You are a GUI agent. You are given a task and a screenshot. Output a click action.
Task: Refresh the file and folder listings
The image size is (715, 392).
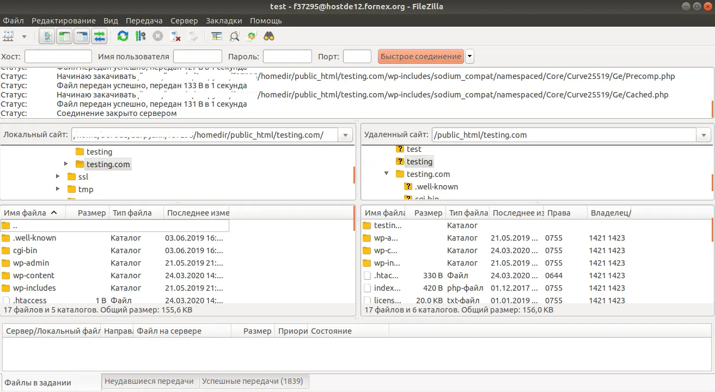click(122, 35)
